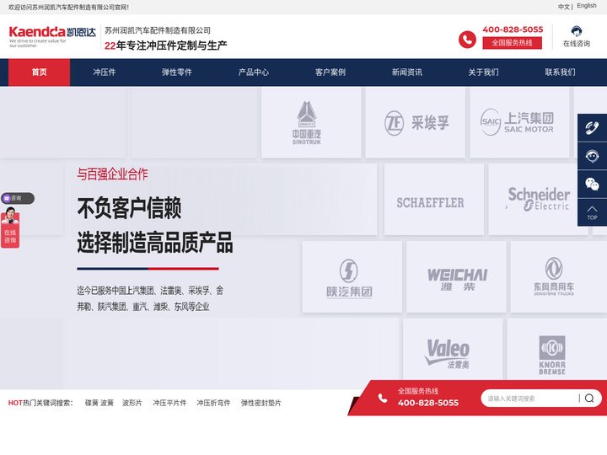Open the 产品中心 menu item
607x455 pixels.
pos(254,72)
